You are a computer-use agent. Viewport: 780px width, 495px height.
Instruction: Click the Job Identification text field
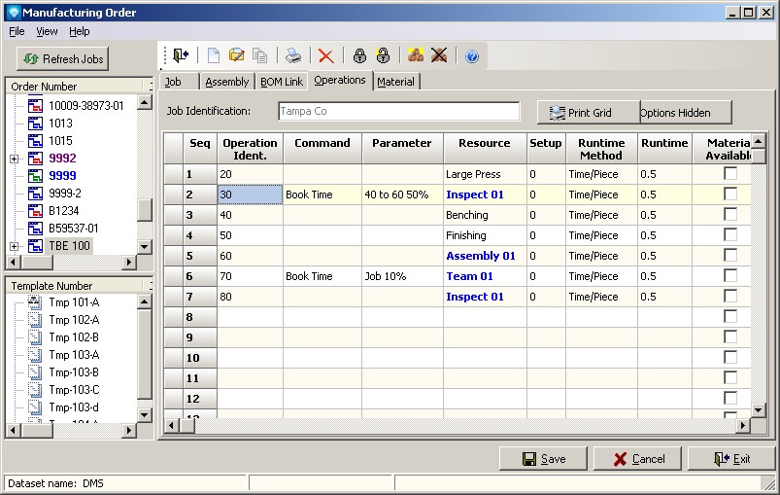click(x=398, y=112)
